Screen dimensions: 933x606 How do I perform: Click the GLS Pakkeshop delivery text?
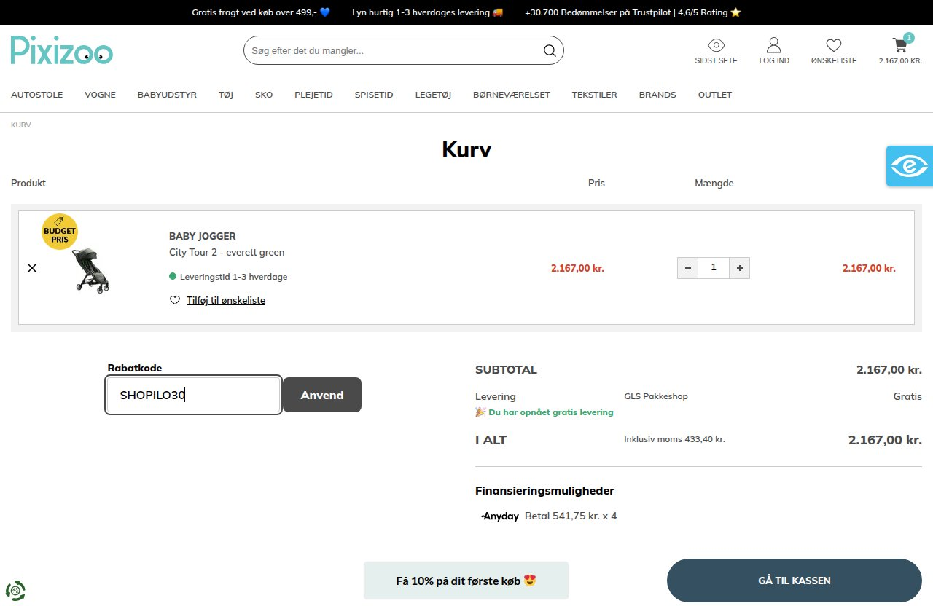point(656,396)
